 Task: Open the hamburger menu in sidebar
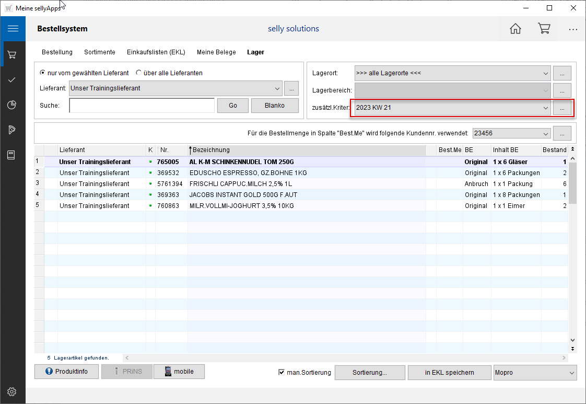[13, 29]
